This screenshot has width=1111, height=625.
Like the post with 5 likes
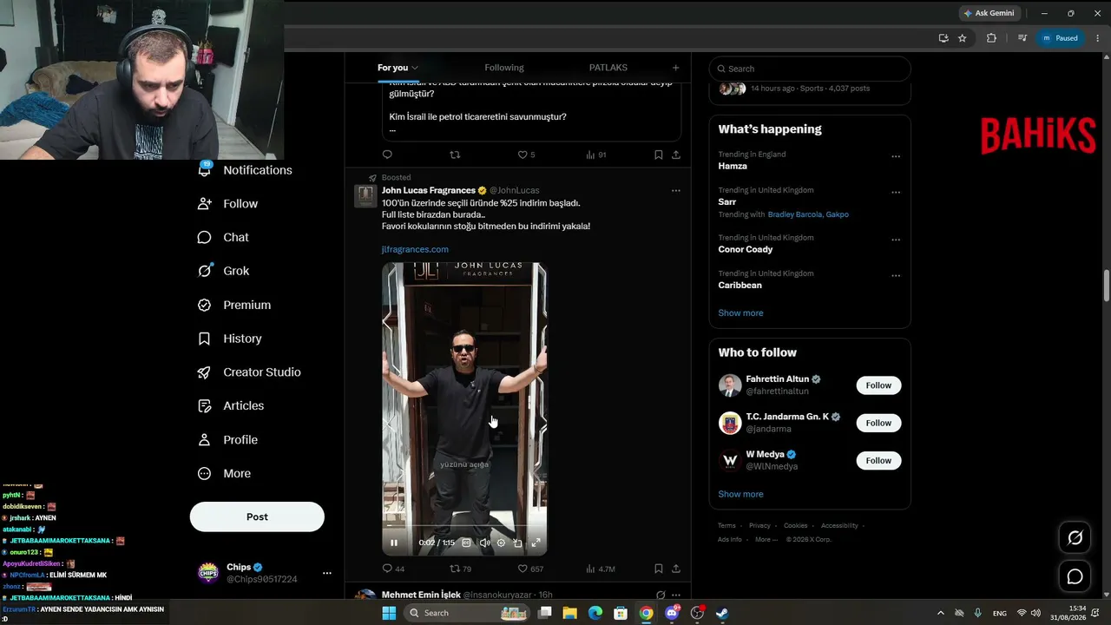(523, 155)
